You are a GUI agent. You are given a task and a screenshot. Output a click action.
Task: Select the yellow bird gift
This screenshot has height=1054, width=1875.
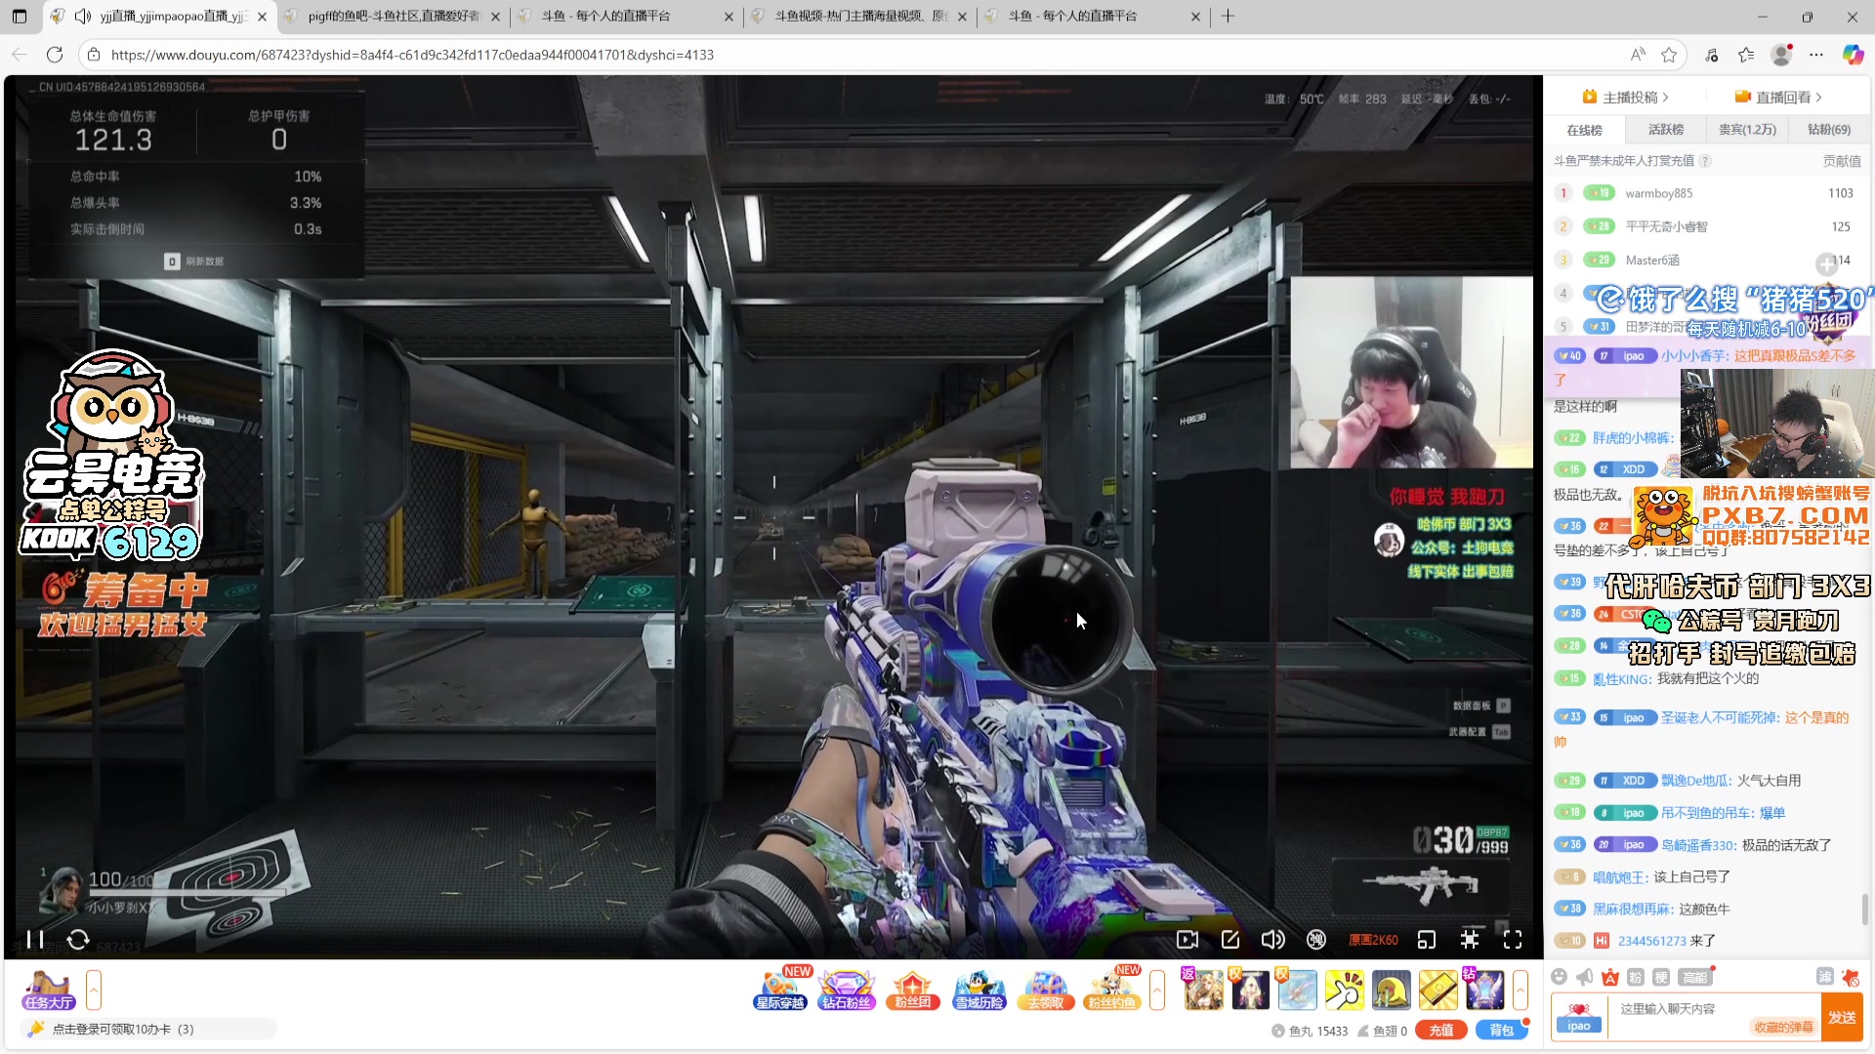pyautogui.click(x=1392, y=990)
